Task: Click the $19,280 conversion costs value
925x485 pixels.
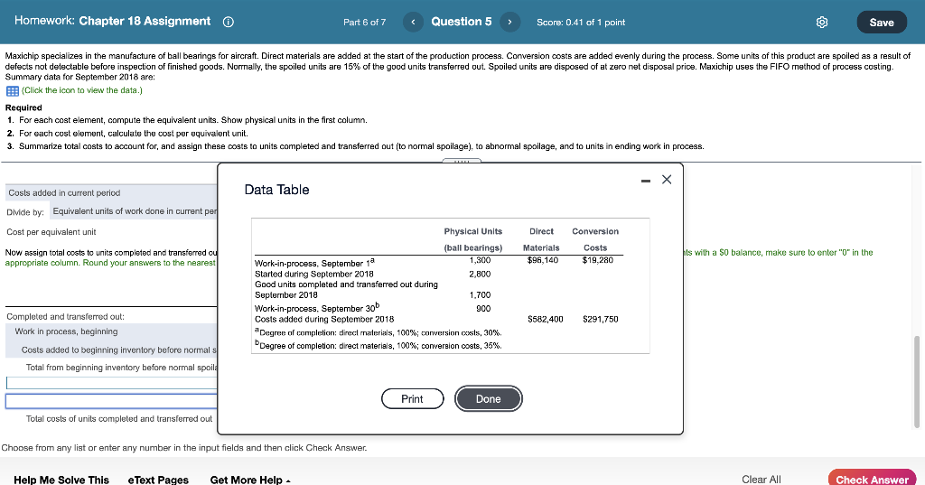Action: click(x=598, y=260)
